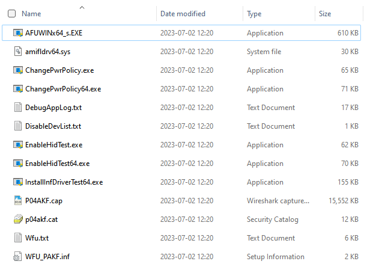Image resolution: width=385 pixels, height=270 pixels.
Task: Click the ChangePwrPolicy.exe file icon
Action: [x=18, y=70]
